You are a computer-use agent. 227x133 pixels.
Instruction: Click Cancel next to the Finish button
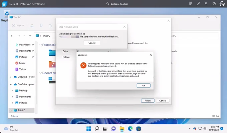coord(163,101)
